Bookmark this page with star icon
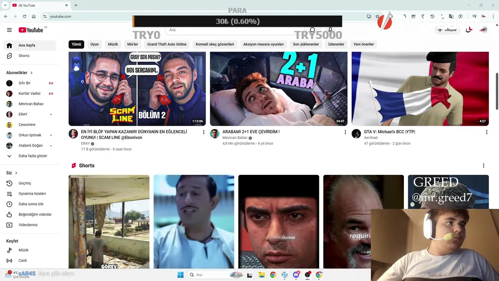 [x=377, y=16]
